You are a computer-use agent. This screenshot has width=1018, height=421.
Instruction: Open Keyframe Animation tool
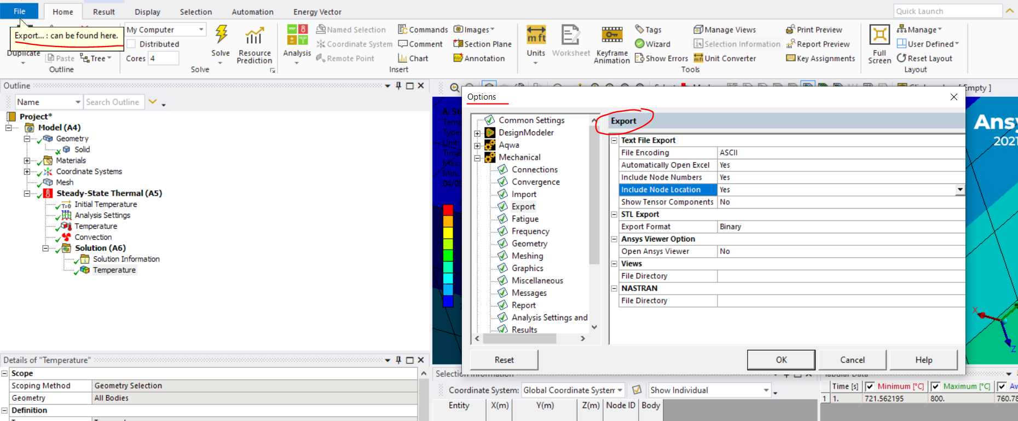(612, 45)
